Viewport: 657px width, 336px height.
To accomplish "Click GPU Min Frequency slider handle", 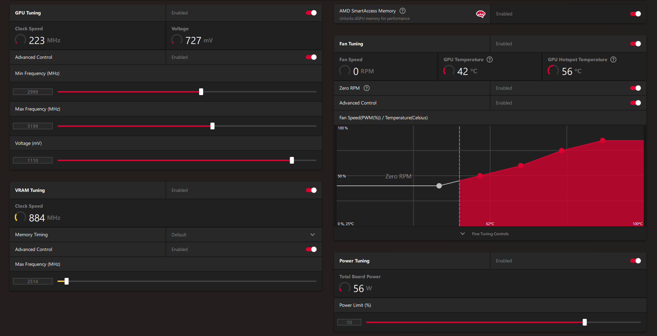I will pyautogui.click(x=201, y=92).
